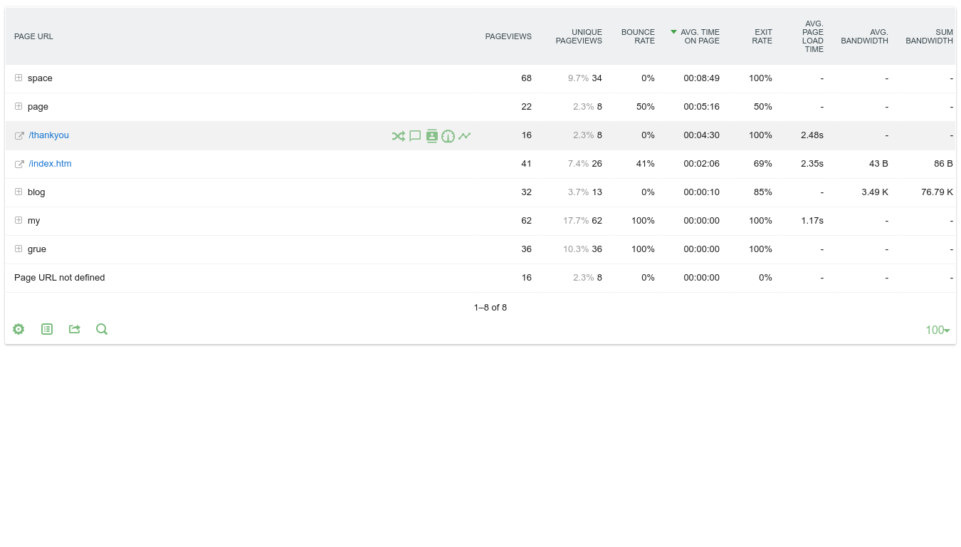
Task: Click the search magnifier icon in footer
Action: point(102,329)
